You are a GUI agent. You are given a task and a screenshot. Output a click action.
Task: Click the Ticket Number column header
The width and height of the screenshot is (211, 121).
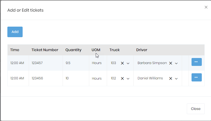coord(45,50)
